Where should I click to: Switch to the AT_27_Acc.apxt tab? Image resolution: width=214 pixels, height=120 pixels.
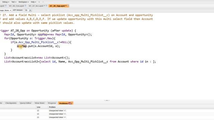pyautogui.click(x=36, y=6)
